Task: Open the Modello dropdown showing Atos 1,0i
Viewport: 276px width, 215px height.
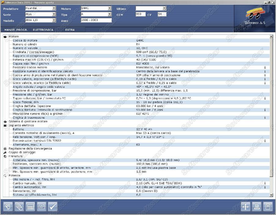Action: tap(54, 20)
